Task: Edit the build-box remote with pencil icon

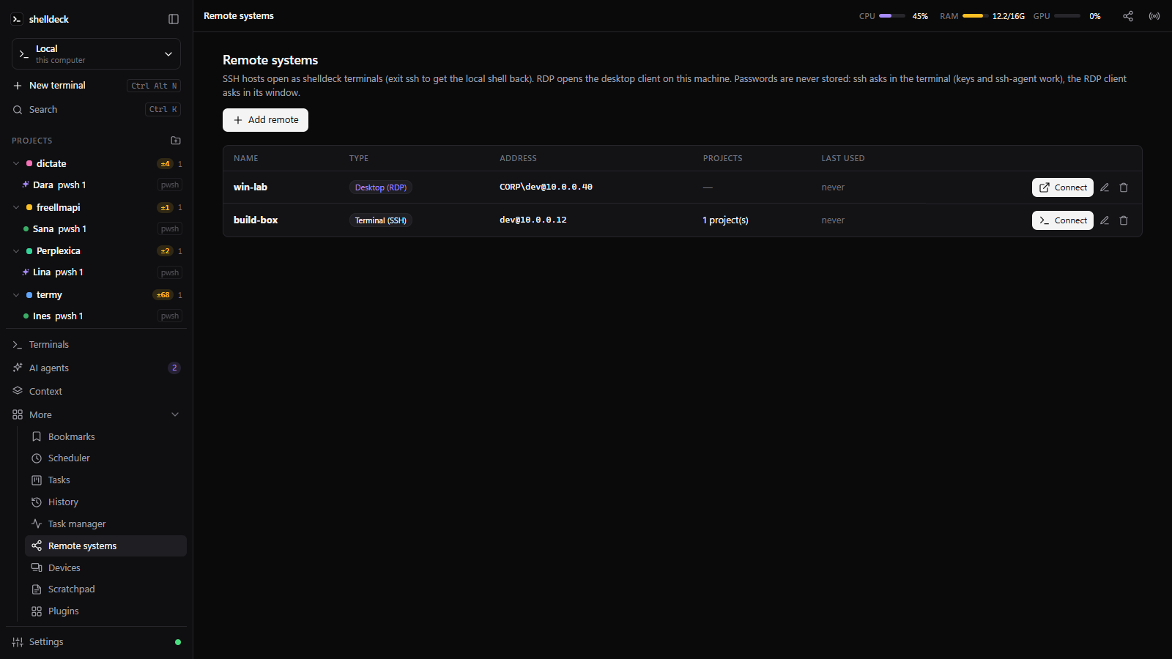Action: click(x=1105, y=220)
